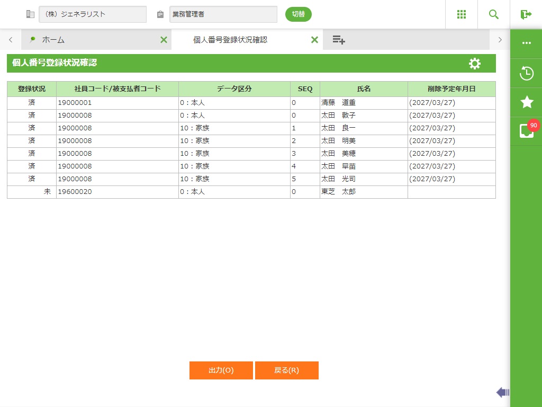Collapse sidebar using purple arrow icon

coord(502,392)
